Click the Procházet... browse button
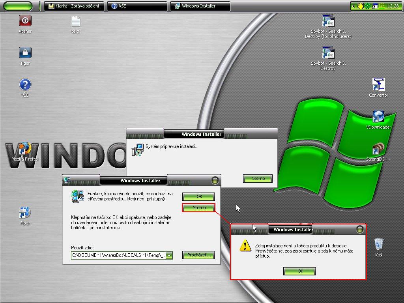The height and width of the screenshot is (303, 404). click(199, 255)
